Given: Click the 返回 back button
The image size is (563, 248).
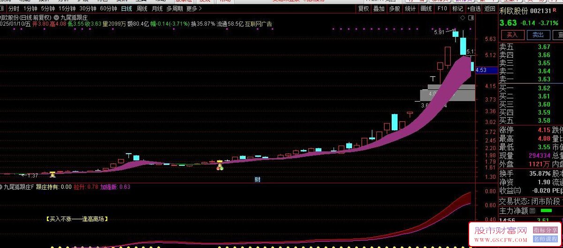Looking at the screenshot, I should pos(490,8).
